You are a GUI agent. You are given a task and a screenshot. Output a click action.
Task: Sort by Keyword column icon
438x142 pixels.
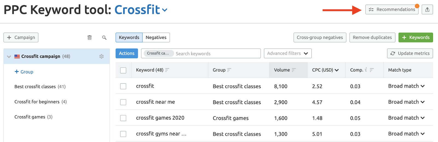pos(167,70)
